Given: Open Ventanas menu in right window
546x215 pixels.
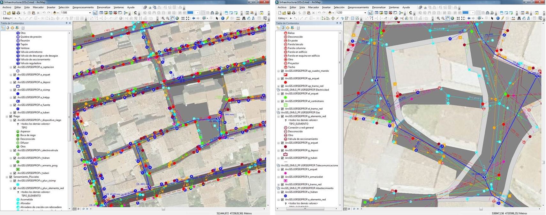Looking at the screenshot, I should tap(394, 7).
